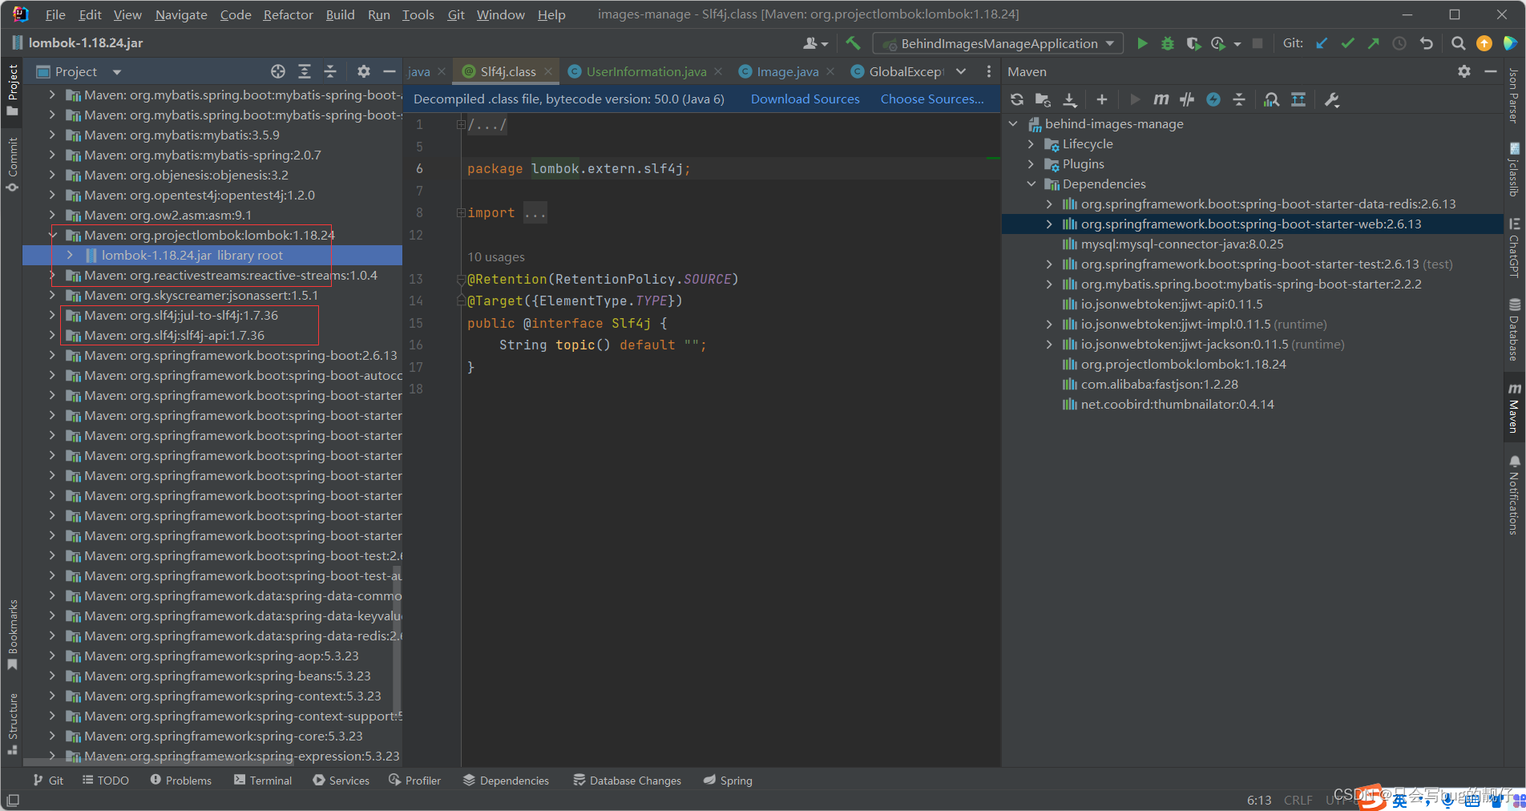Toggle the Bookmarks tool window

(x=12, y=635)
